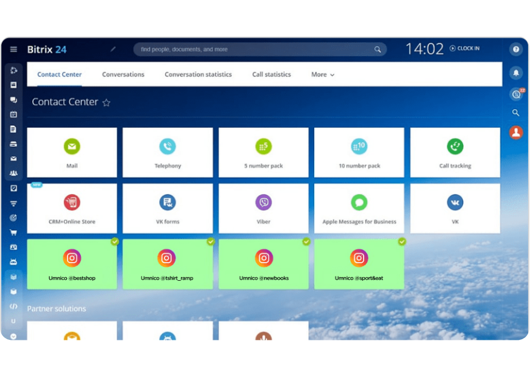Viewport: 530px width, 376px height.
Task: Open the Umnico @bestshop Instagram tile
Action: coord(72,264)
